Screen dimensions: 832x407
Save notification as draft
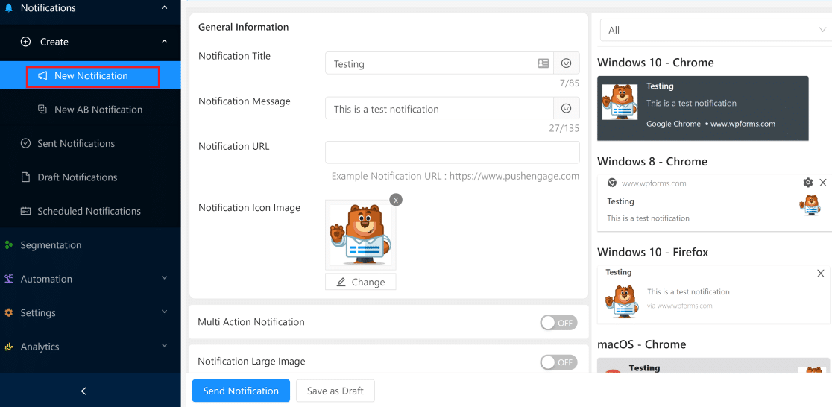tap(335, 391)
